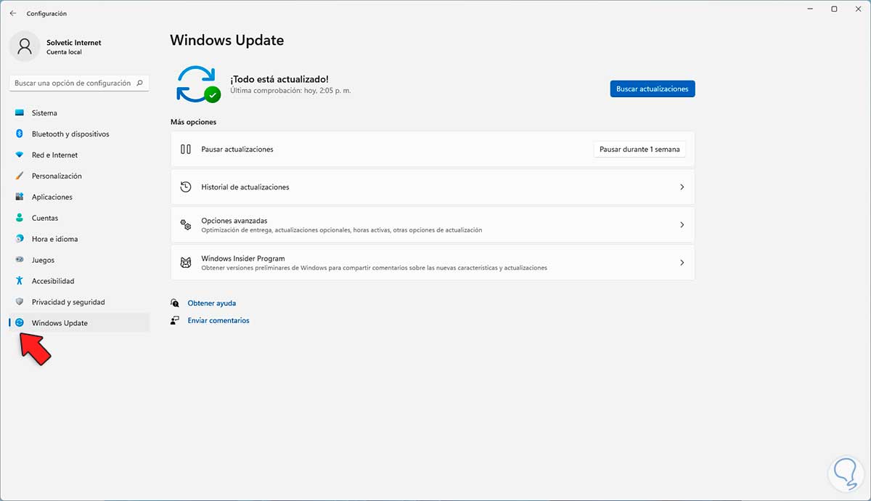Open Red e Internet settings
Viewport: 871px width, 501px height.
click(79, 155)
